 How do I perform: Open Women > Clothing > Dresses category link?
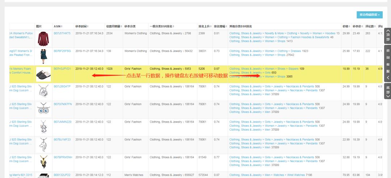(265, 51)
